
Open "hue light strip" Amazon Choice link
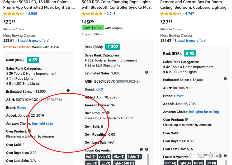click(42, 123)
